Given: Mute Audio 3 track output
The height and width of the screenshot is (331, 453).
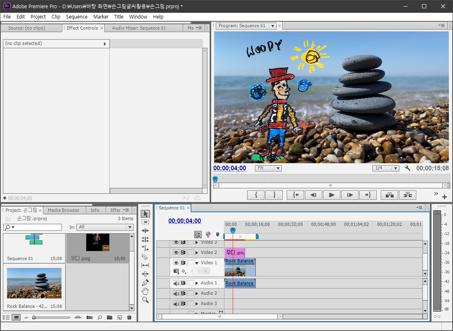Looking at the screenshot, I should point(176,303).
